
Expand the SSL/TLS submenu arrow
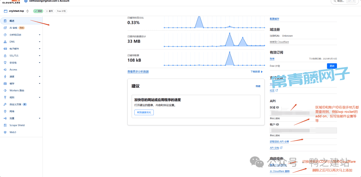tap(39, 56)
